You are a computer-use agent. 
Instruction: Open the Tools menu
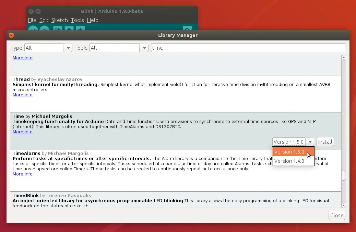tap(77, 20)
